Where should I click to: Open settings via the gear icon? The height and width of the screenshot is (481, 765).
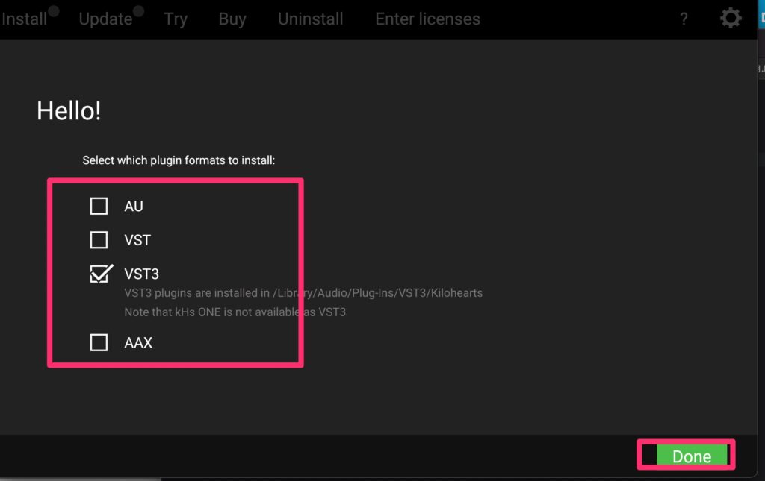point(731,19)
